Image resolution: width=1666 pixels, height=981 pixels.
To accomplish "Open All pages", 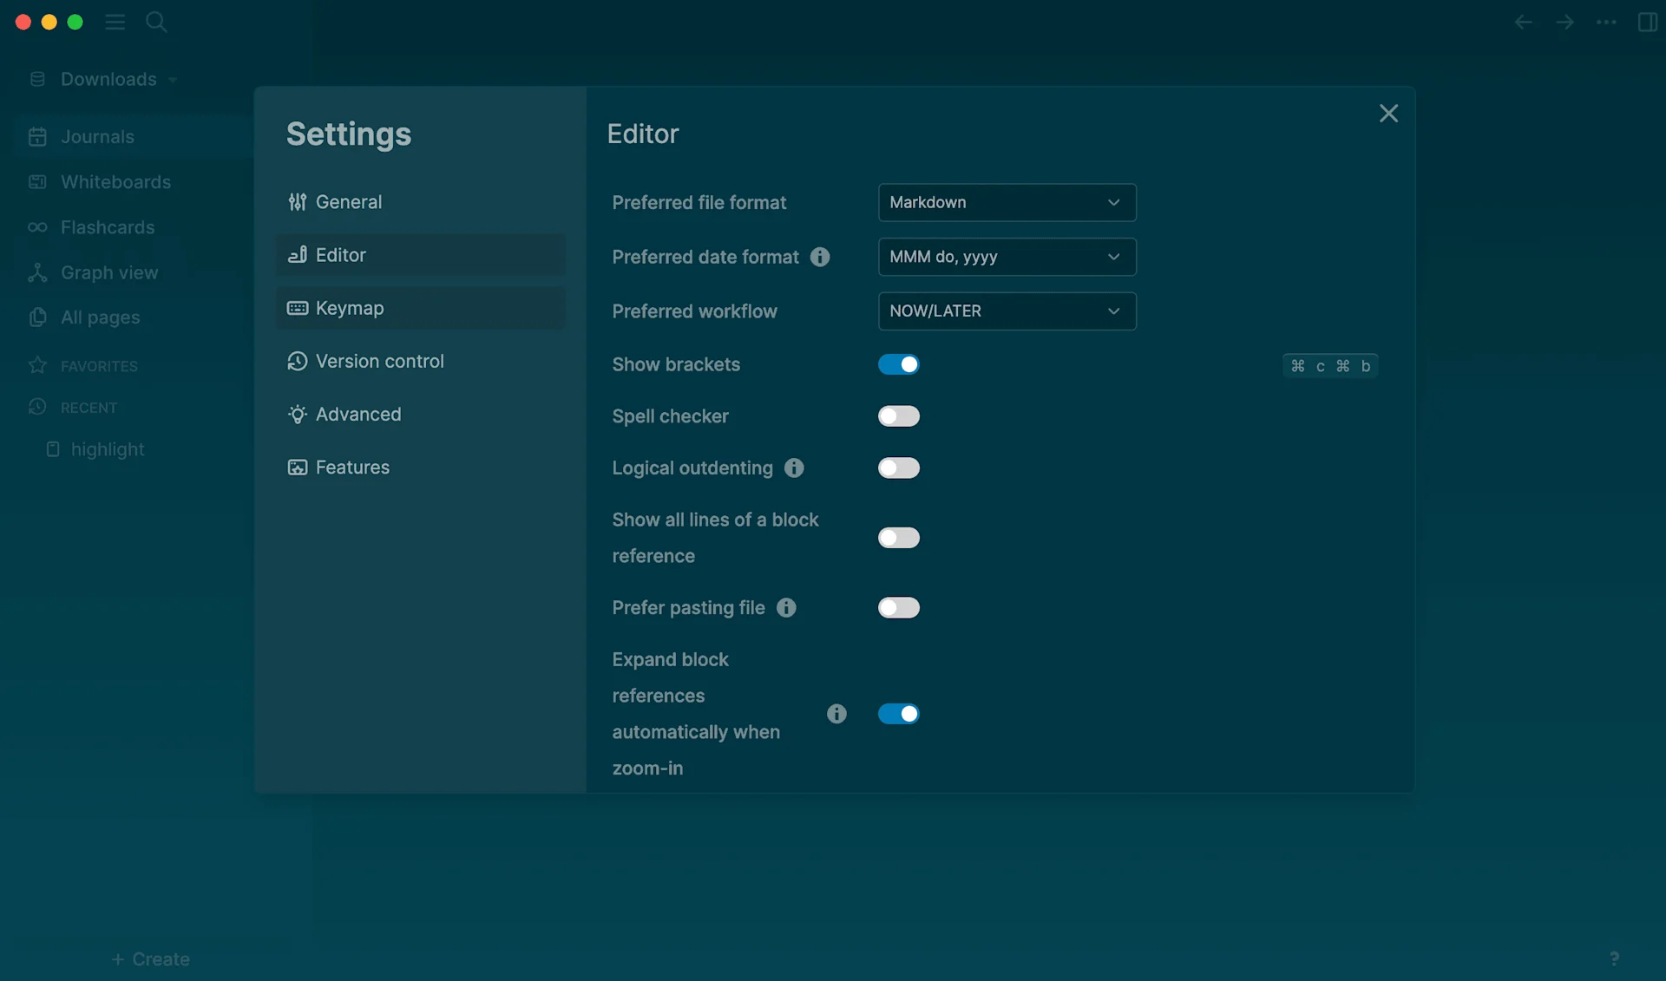I will point(98,317).
